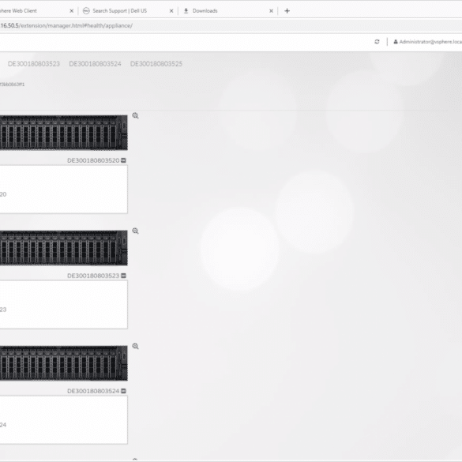Click the info panel ending in 23
This screenshot has width=462, height=462.
pyautogui.click(x=64, y=304)
